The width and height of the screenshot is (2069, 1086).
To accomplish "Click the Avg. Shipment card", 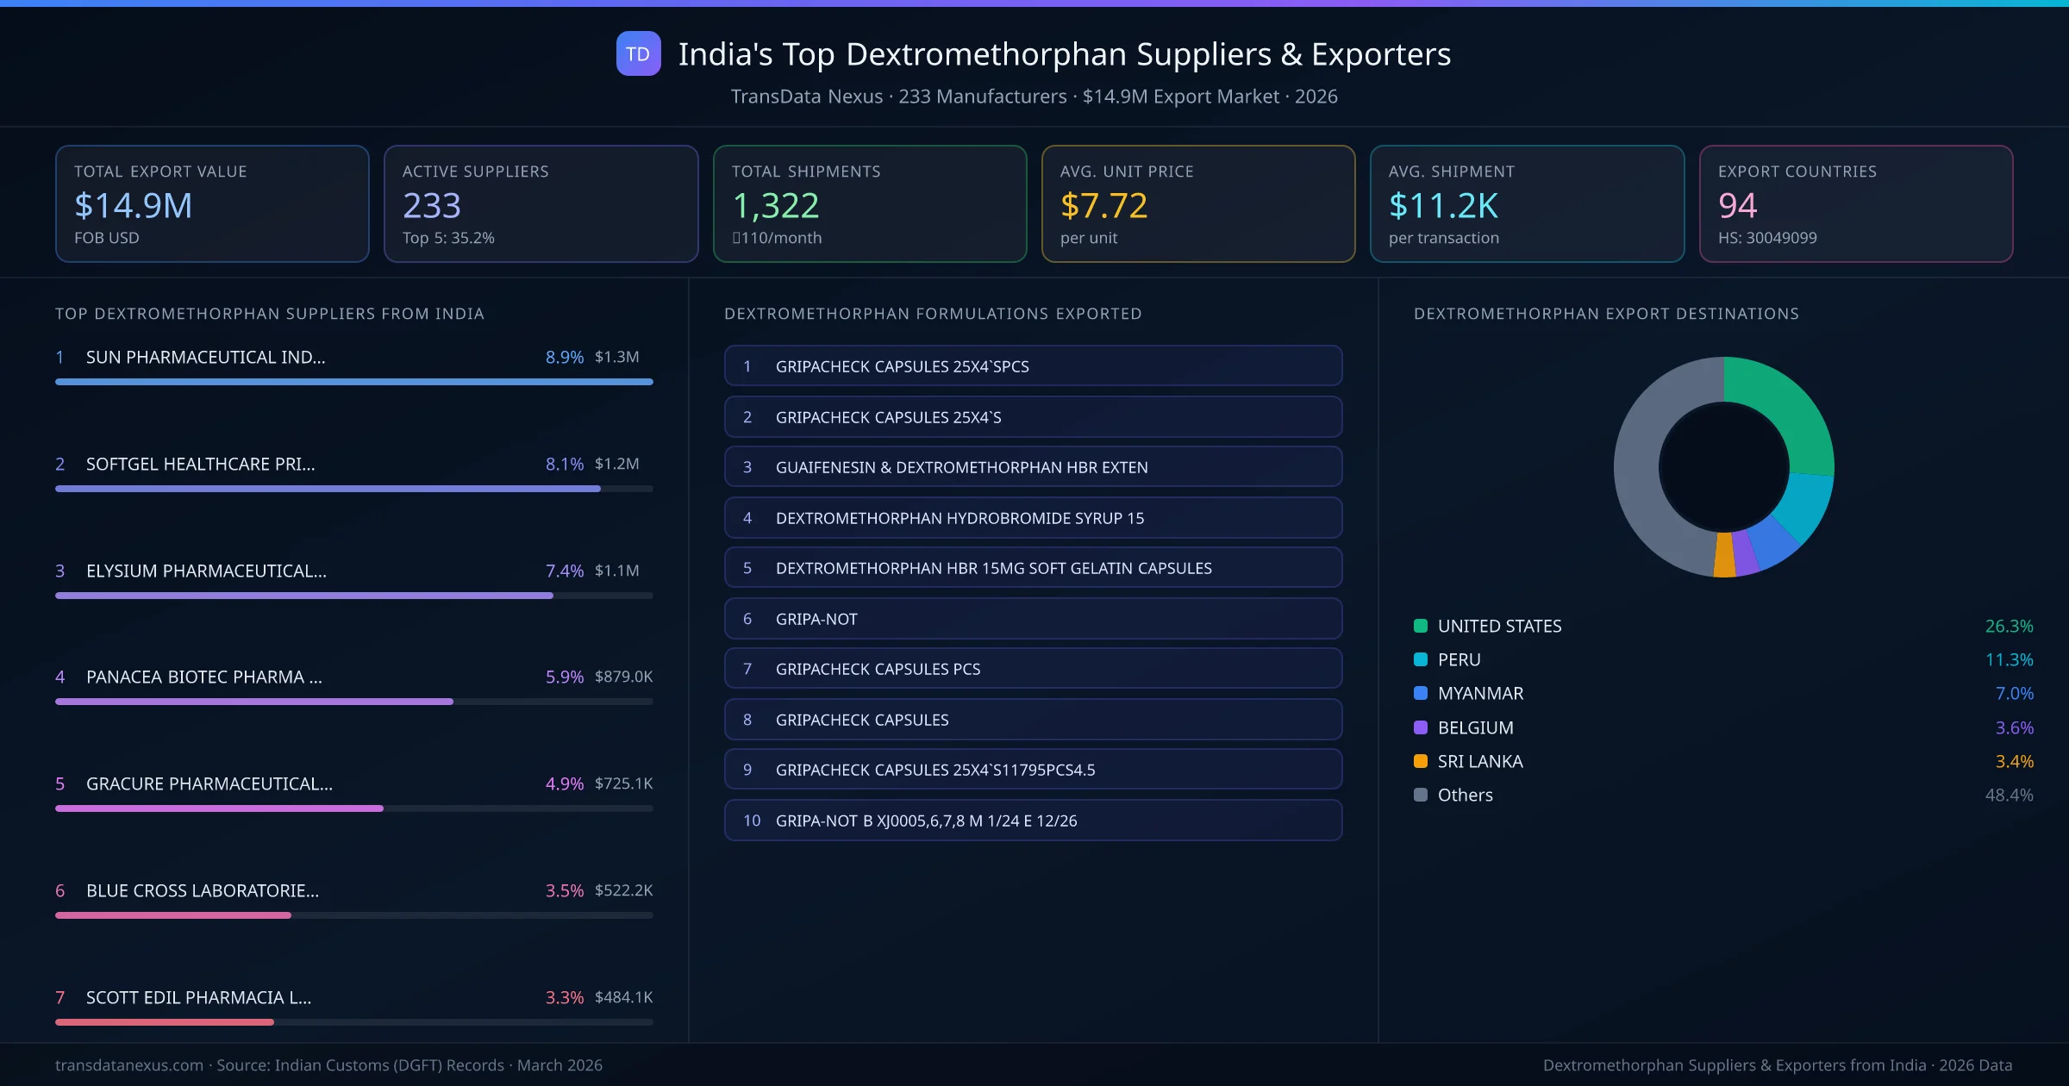I will (x=1527, y=203).
